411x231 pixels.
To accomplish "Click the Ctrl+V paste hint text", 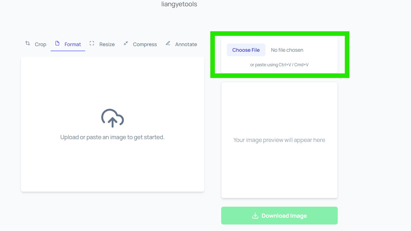I will click(x=279, y=64).
